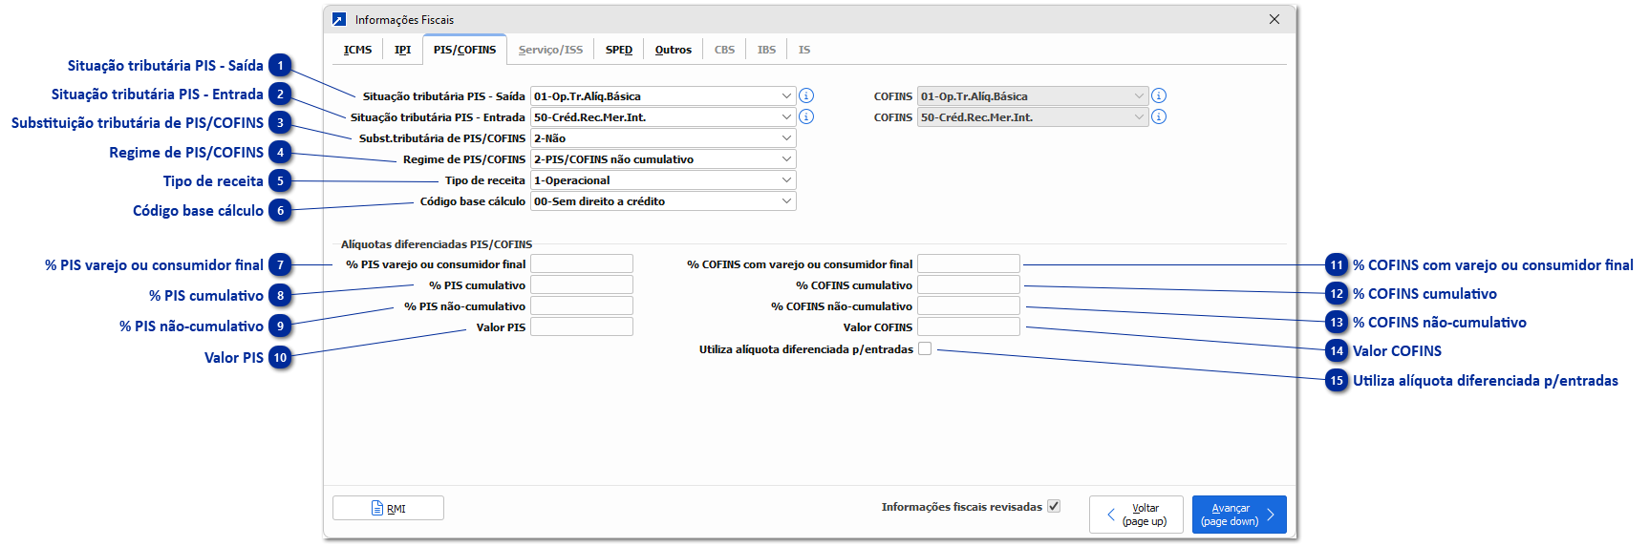Click the % COFINS não-cumulativo input field
This screenshot has width=1649, height=547.
click(969, 305)
